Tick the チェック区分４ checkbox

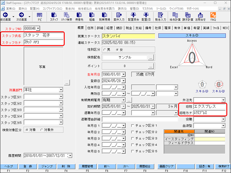[x=133, y=145]
